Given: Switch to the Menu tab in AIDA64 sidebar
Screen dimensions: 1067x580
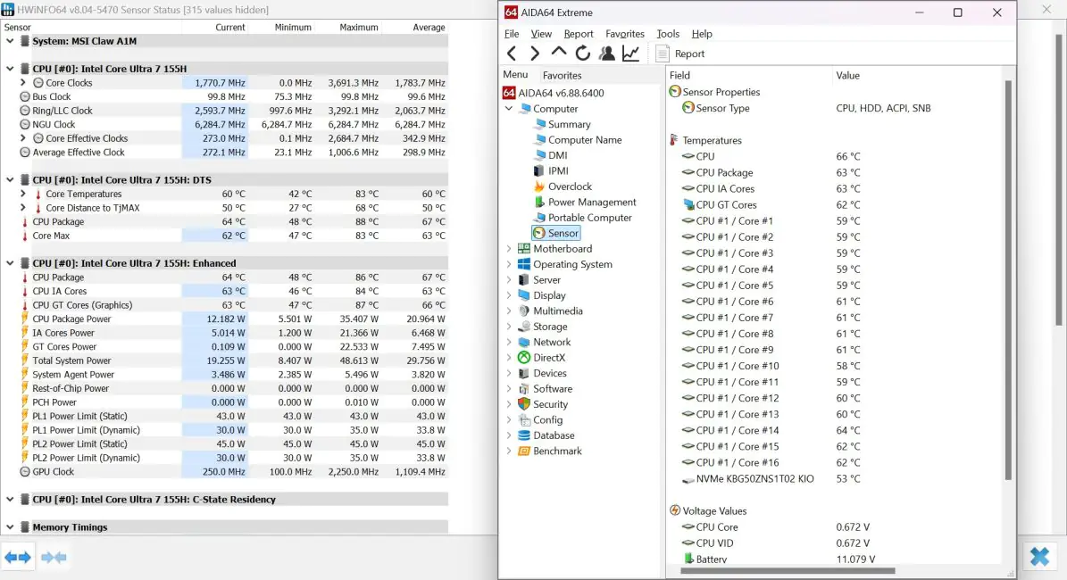Looking at the screenshot, I should [x=515, y=75].
